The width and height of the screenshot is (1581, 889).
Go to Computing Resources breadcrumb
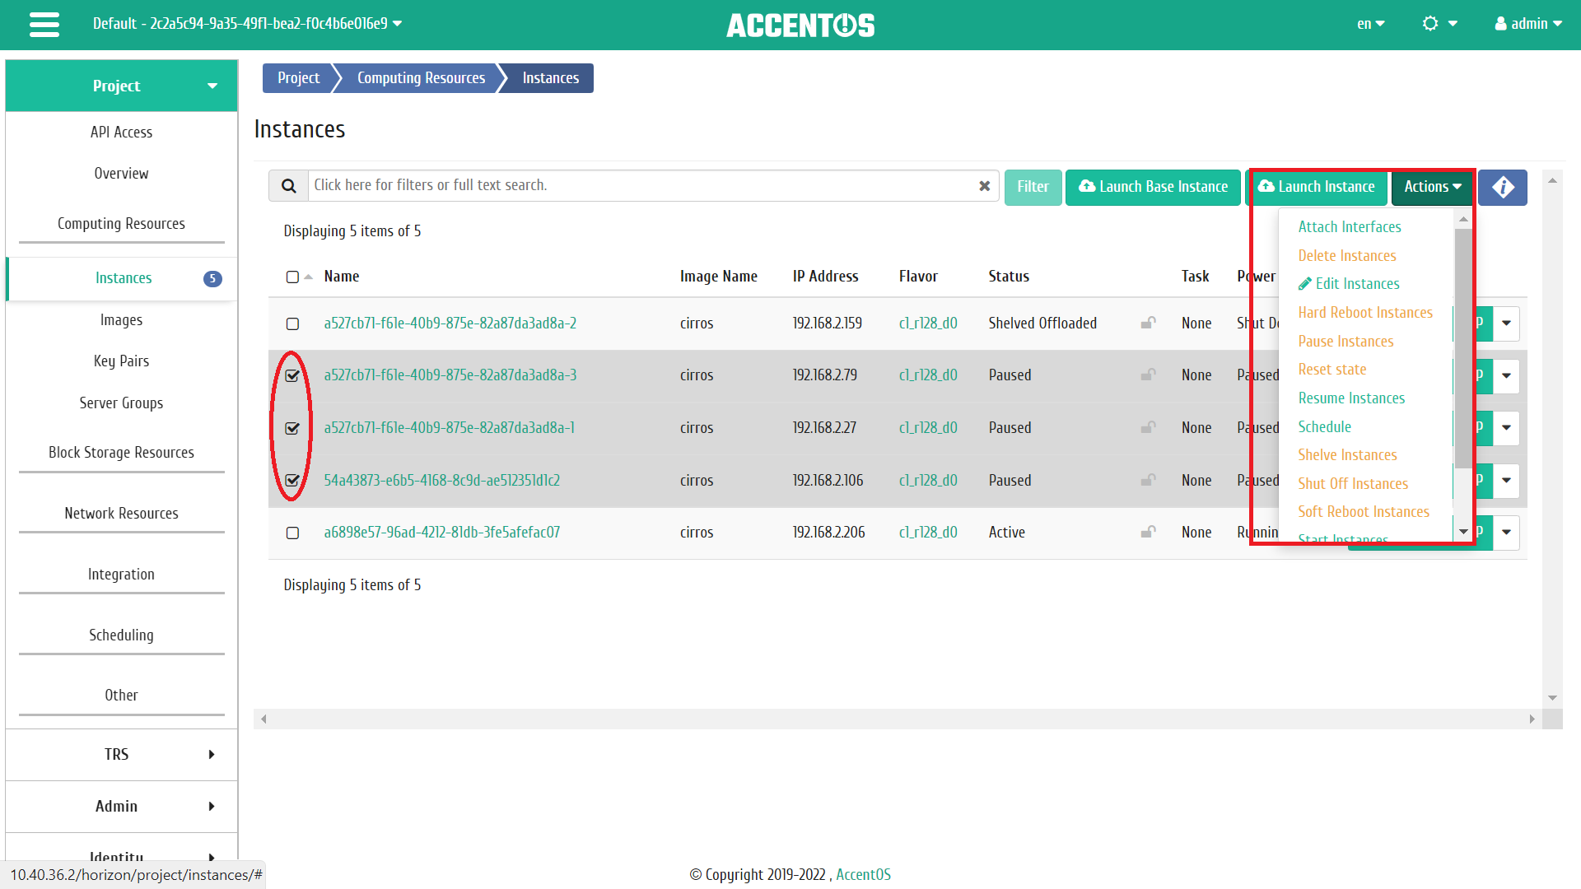coord(421,78)
